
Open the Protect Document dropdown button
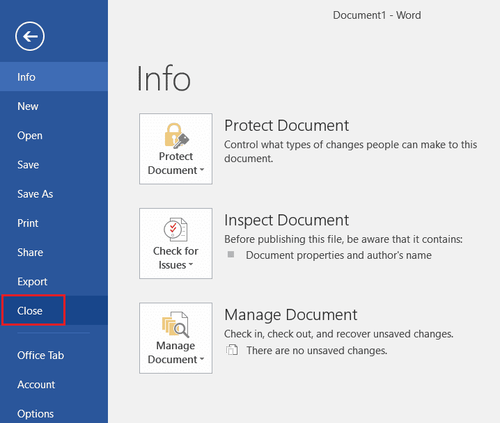coord(175,149)
